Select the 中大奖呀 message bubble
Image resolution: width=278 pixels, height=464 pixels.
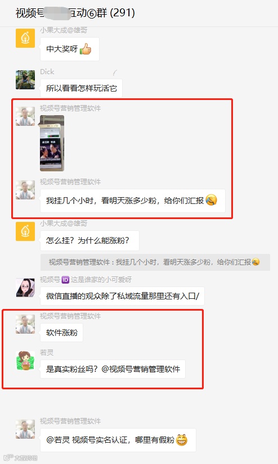click(70, 49)
